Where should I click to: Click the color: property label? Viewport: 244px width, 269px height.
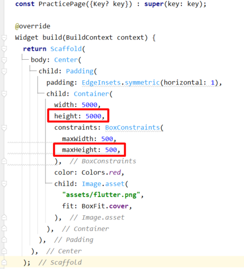point(66,173)
